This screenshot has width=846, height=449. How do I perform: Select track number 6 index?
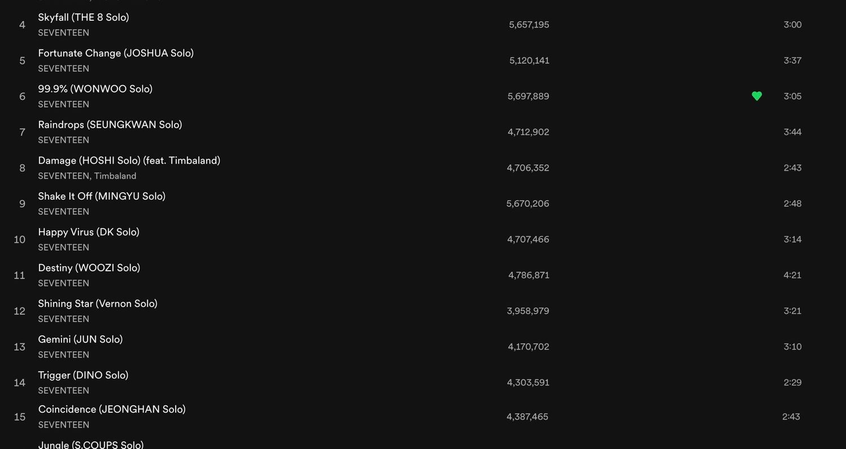pyautogui.click(x=22, y=96)
